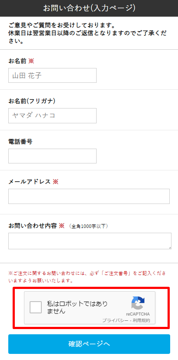Image resolution: width=178 pixels, height=360 pixels.
Task: Click the お名前 field label
Action: click(x=17, y=61)
